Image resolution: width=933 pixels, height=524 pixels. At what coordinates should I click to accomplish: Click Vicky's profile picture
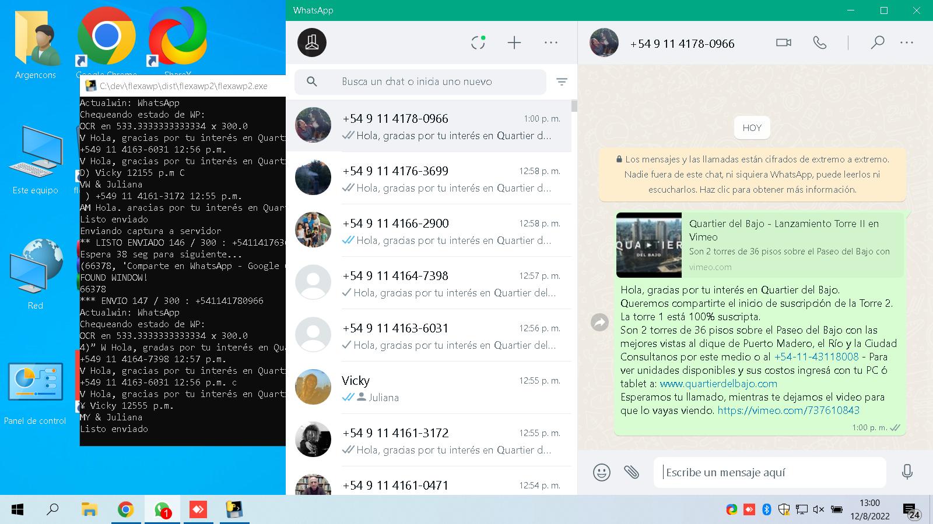313,387
